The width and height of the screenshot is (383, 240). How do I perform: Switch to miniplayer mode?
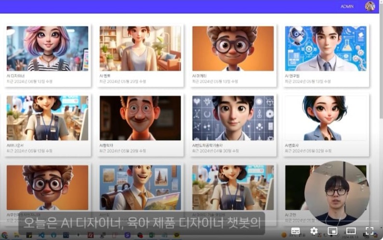[x=332, y=231]
